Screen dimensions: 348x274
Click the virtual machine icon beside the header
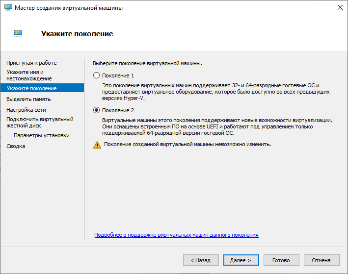pos(18,33)
